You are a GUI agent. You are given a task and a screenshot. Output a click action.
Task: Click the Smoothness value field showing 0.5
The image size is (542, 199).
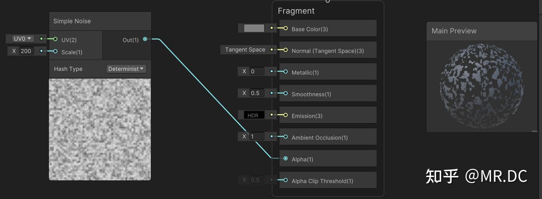click(257, 93)
